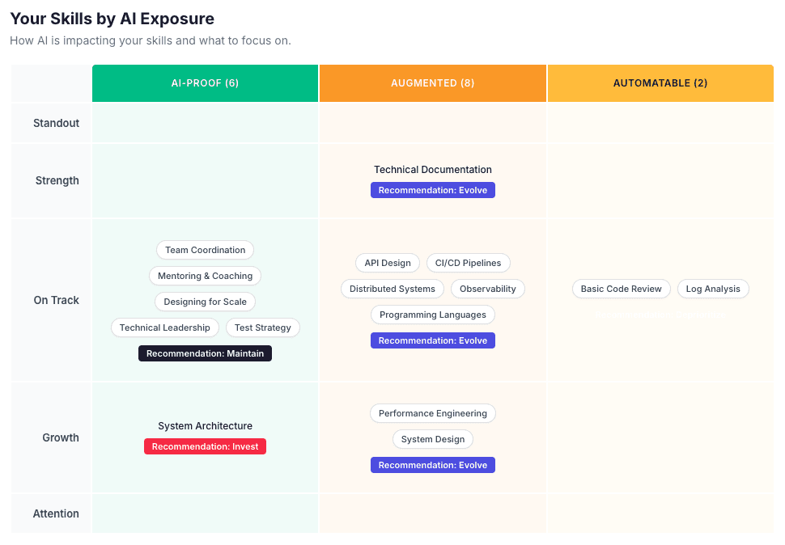Click the On Track row label

(x=56, y=300)
